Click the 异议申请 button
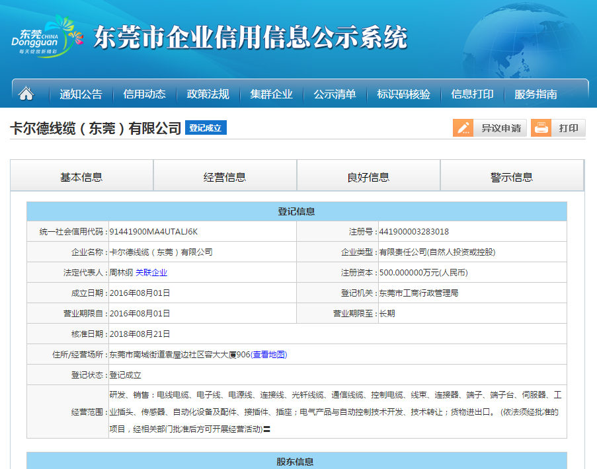597x469 pixels. point(490,127)
